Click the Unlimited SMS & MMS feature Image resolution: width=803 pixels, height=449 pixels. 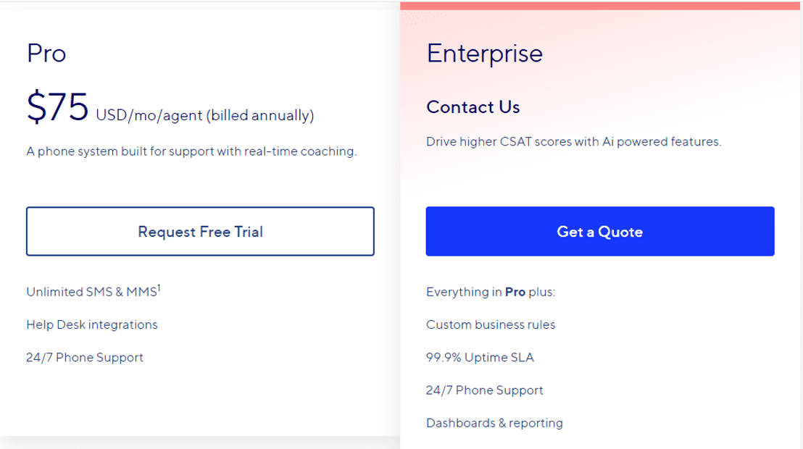(90, 292)
